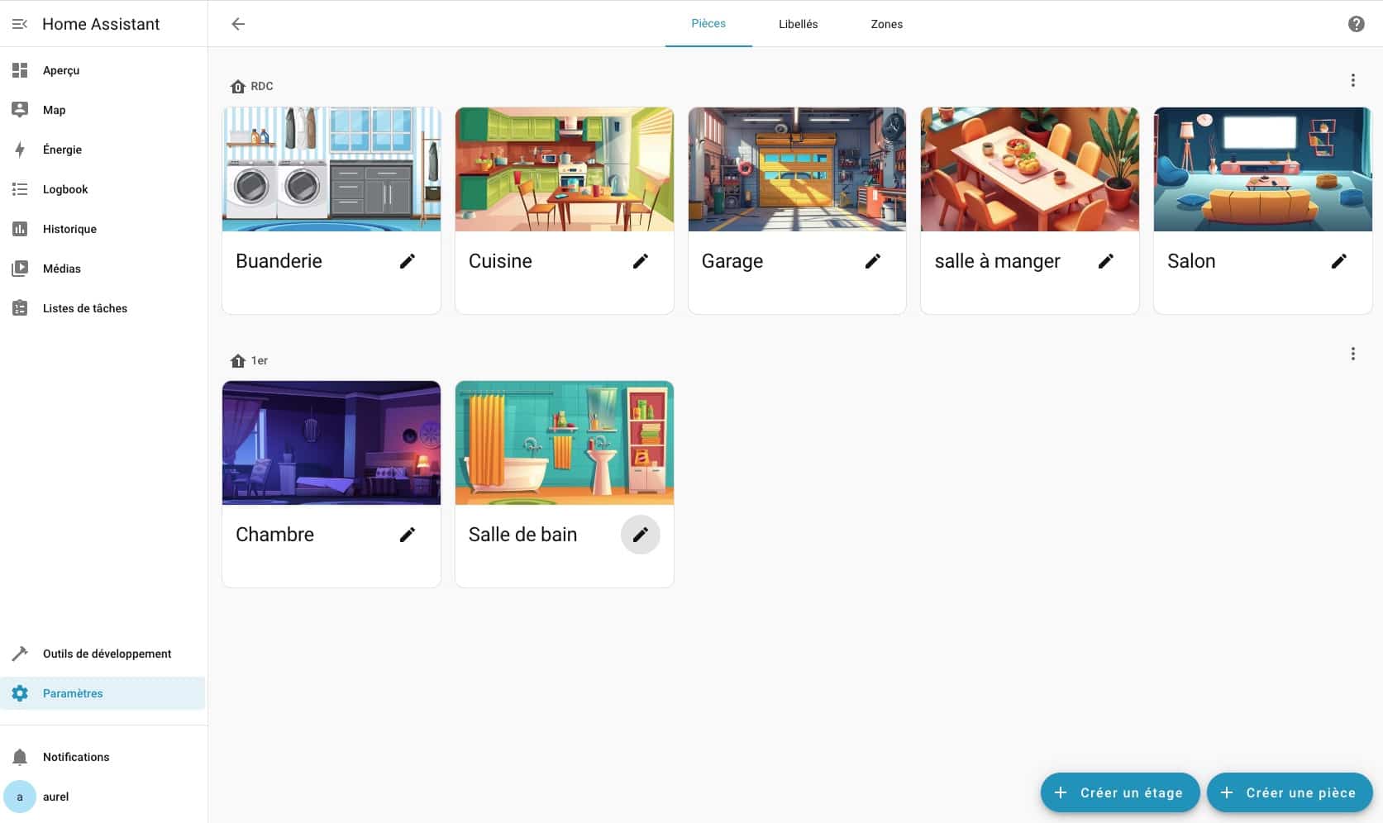Click the Outils de développement hammer icon
This screenshot has width=1383, height=823.
pos(20,654)
